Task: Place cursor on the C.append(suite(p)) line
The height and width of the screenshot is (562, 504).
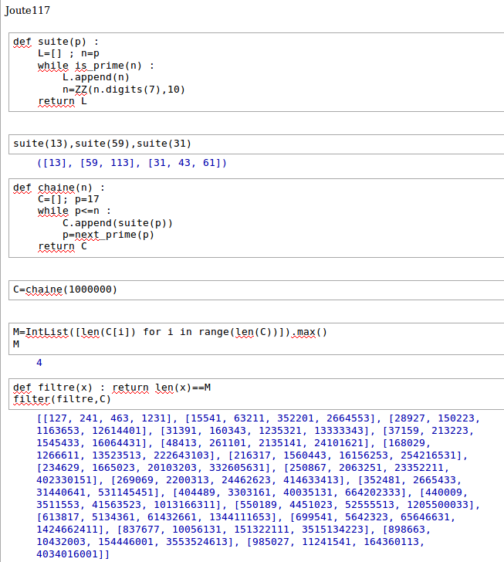Action: pyautogui.click(x=118, y=223)
